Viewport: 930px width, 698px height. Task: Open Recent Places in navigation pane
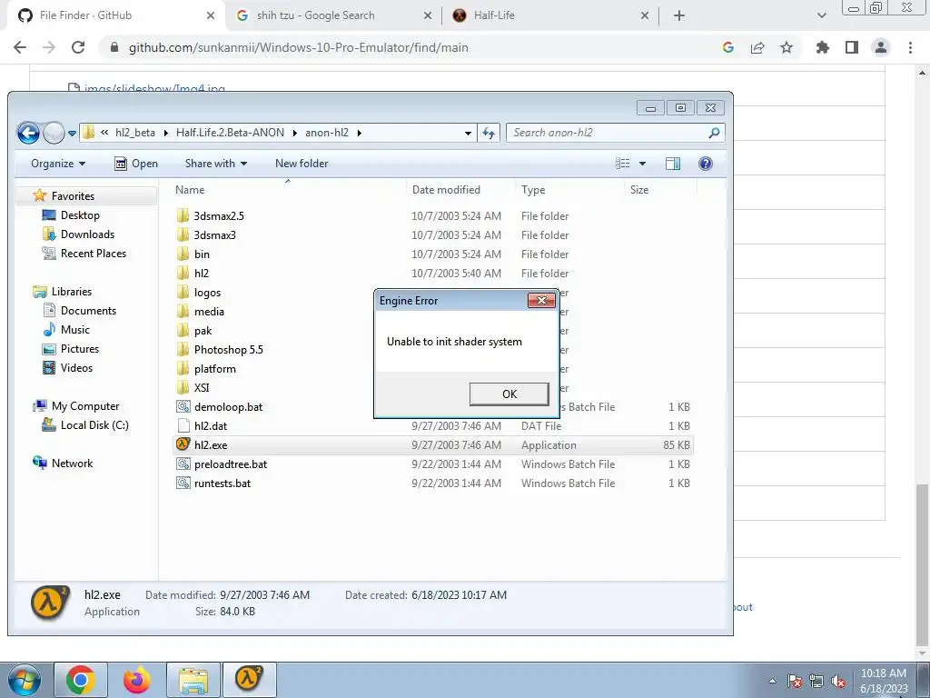point(94,253)
